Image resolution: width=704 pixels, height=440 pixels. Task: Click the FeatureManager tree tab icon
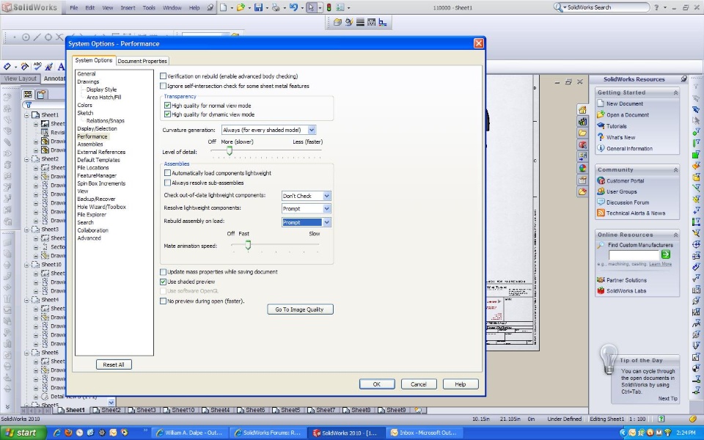pyautogui.click(x=28, y=95)
